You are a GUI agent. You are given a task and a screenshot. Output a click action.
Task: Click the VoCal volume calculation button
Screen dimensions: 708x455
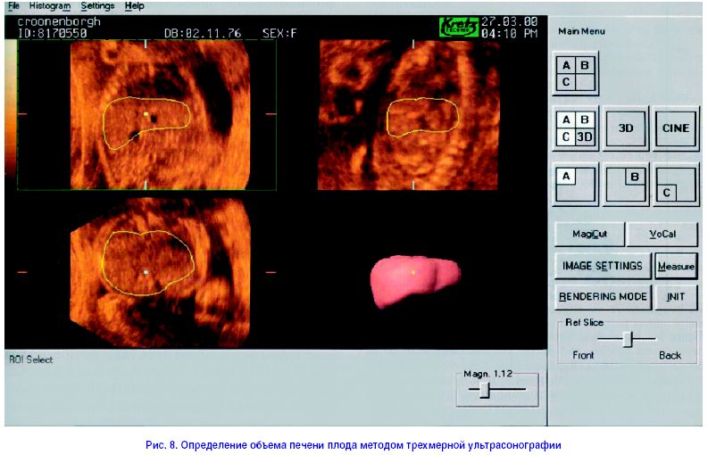click(x=662, y=235)
